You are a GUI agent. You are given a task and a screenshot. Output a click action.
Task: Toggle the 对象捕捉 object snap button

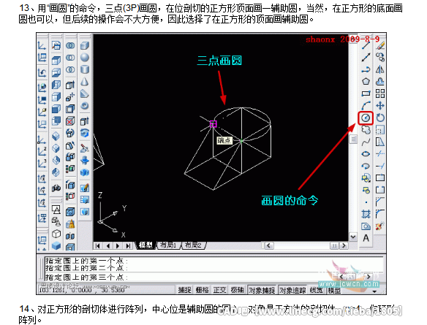262,290
